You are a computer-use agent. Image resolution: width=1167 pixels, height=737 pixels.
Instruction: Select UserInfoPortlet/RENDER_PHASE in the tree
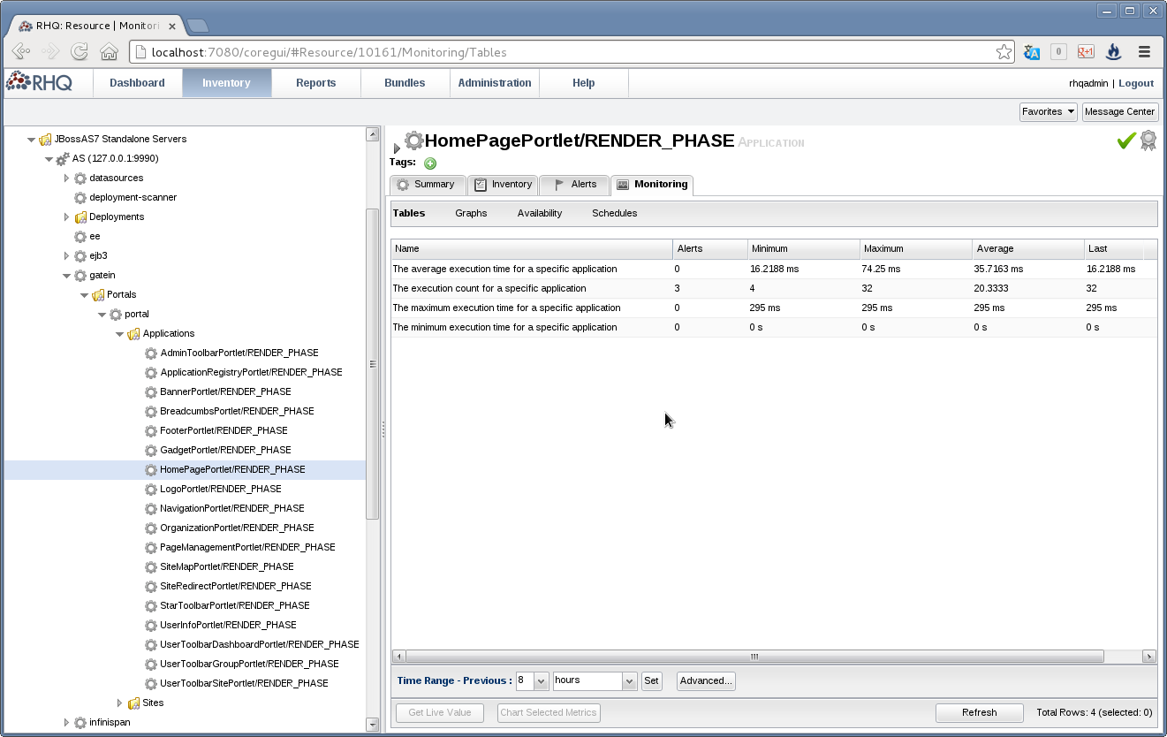pos(228,625)
